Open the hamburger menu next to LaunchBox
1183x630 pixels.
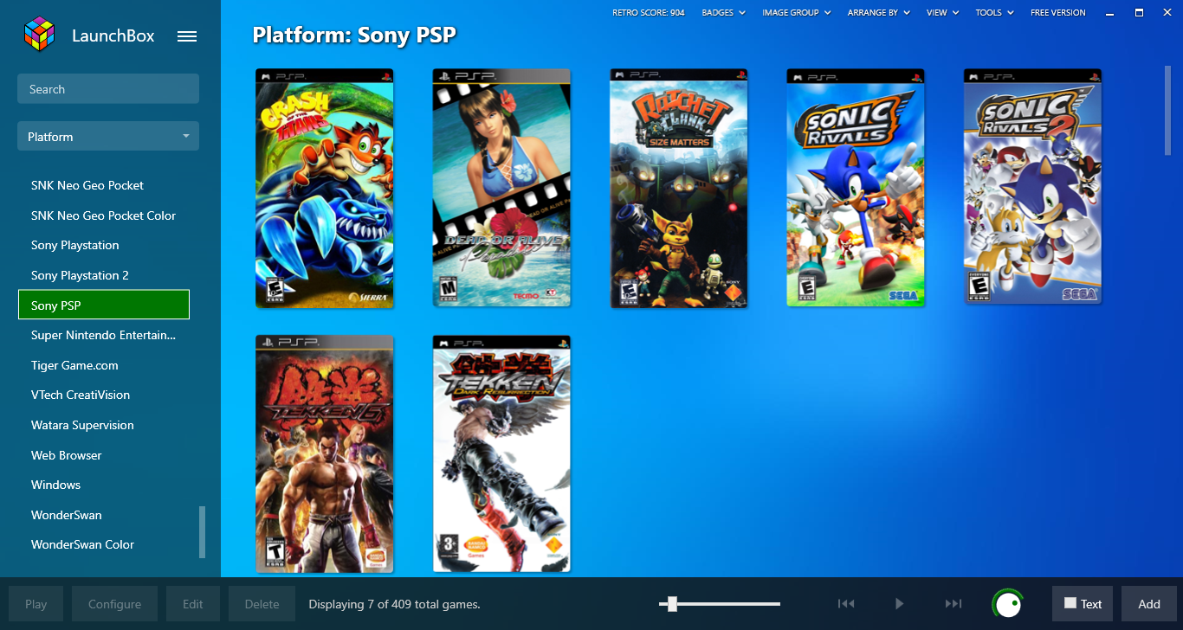[x=187, y=36]
